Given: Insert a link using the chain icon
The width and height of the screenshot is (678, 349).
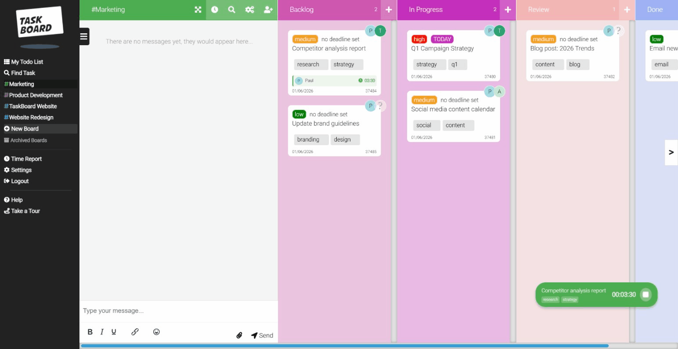Looking at the screenshot, I should pyautogui.click(x=135, y=331).
